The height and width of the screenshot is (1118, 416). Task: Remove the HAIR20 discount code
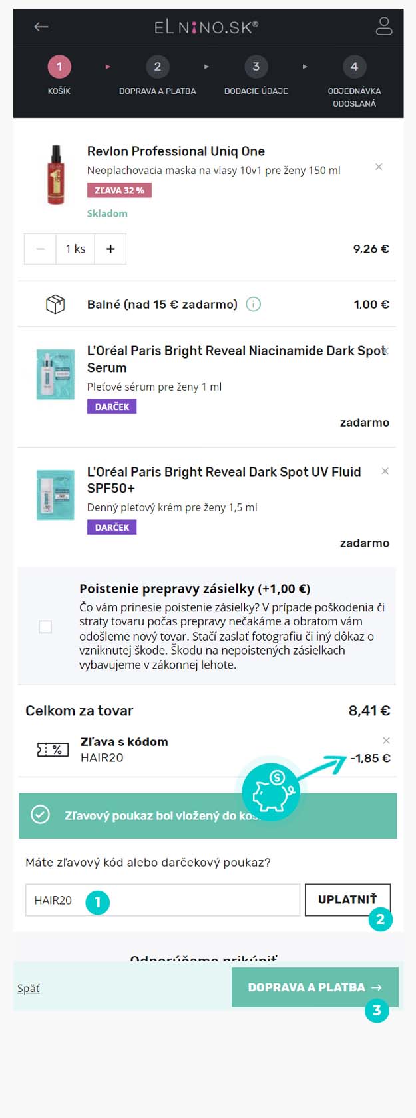coord(387,741)
